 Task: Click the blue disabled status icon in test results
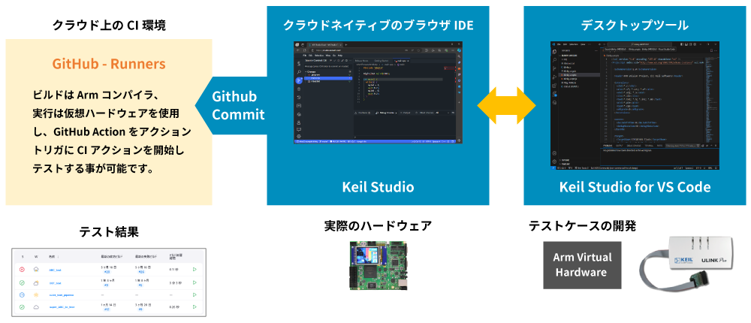tap(22, 294)
